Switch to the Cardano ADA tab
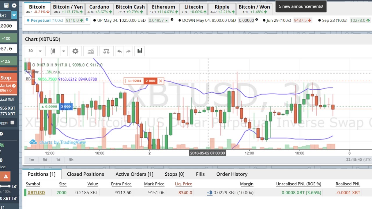Screen dimensions: 372x209 [x=99, y=9]
